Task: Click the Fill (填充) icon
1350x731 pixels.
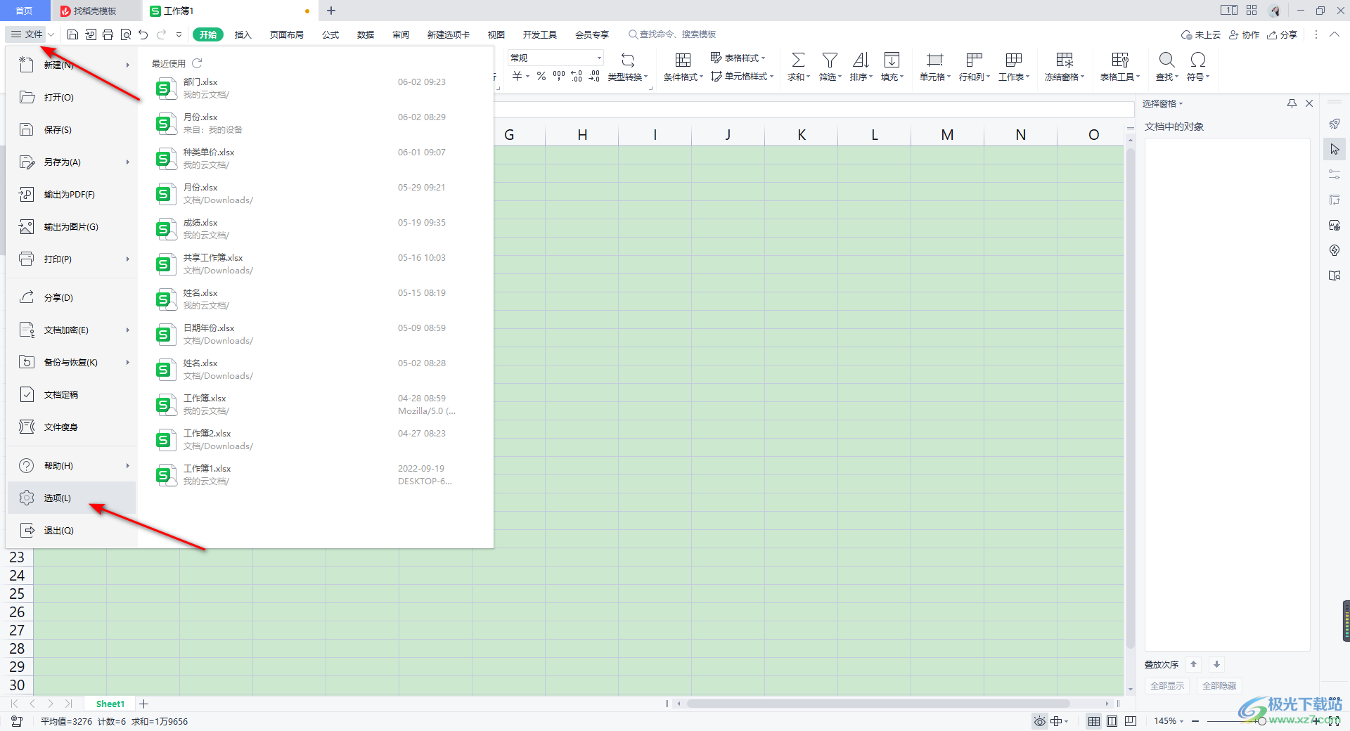Action: point(892,60)
